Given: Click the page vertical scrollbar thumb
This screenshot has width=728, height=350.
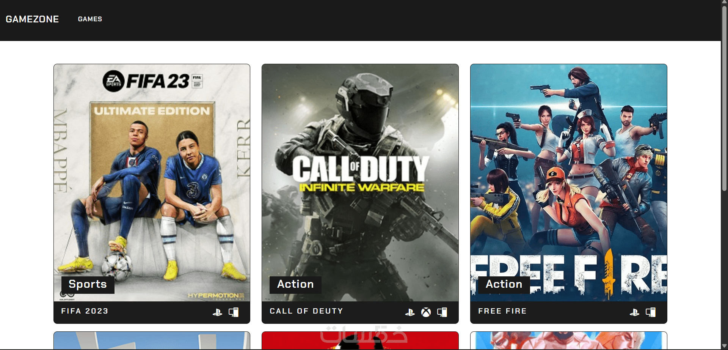Looking at the screenshot, I should click(x=724, y=98).
